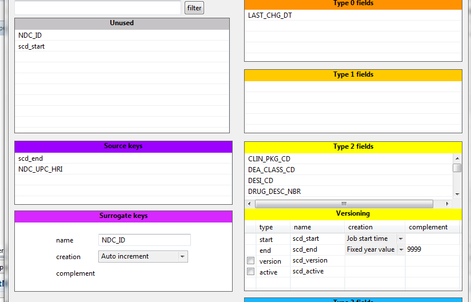
Task: Click the scd_end name cell in Versioning
Action: pyautogui.click(x=317, y=249)
